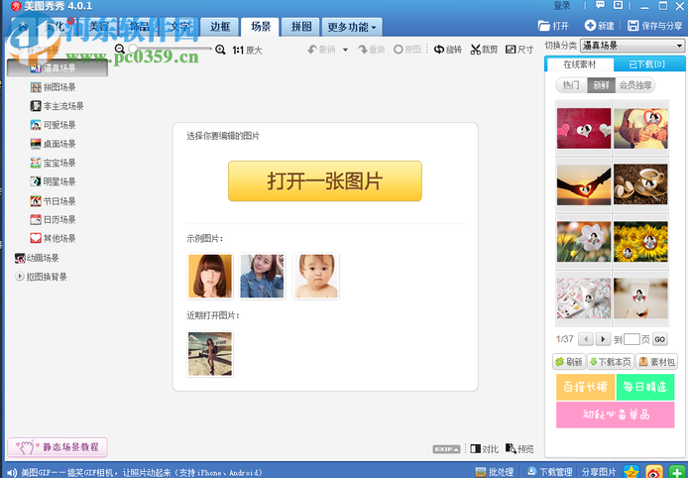The width and height of the screenshot is (688, 478).
Task: Select the red hearts scene template
Action: (584, 128)
